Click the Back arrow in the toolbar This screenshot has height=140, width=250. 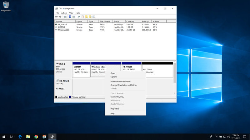coord(57,17)
